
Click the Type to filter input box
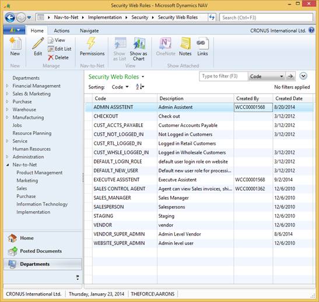coord(223,76)
